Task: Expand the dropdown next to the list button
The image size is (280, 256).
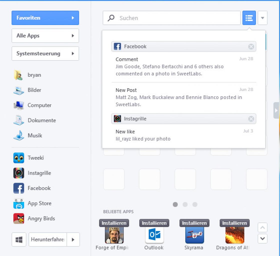Action: pyautogui.click(x=262, y=18)
